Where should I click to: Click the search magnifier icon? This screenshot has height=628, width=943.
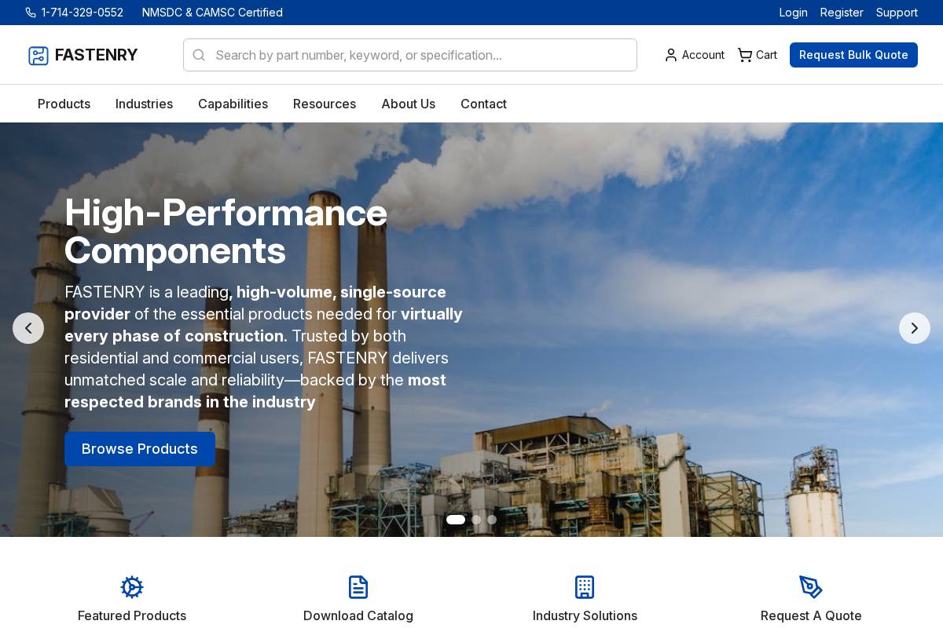199,55
